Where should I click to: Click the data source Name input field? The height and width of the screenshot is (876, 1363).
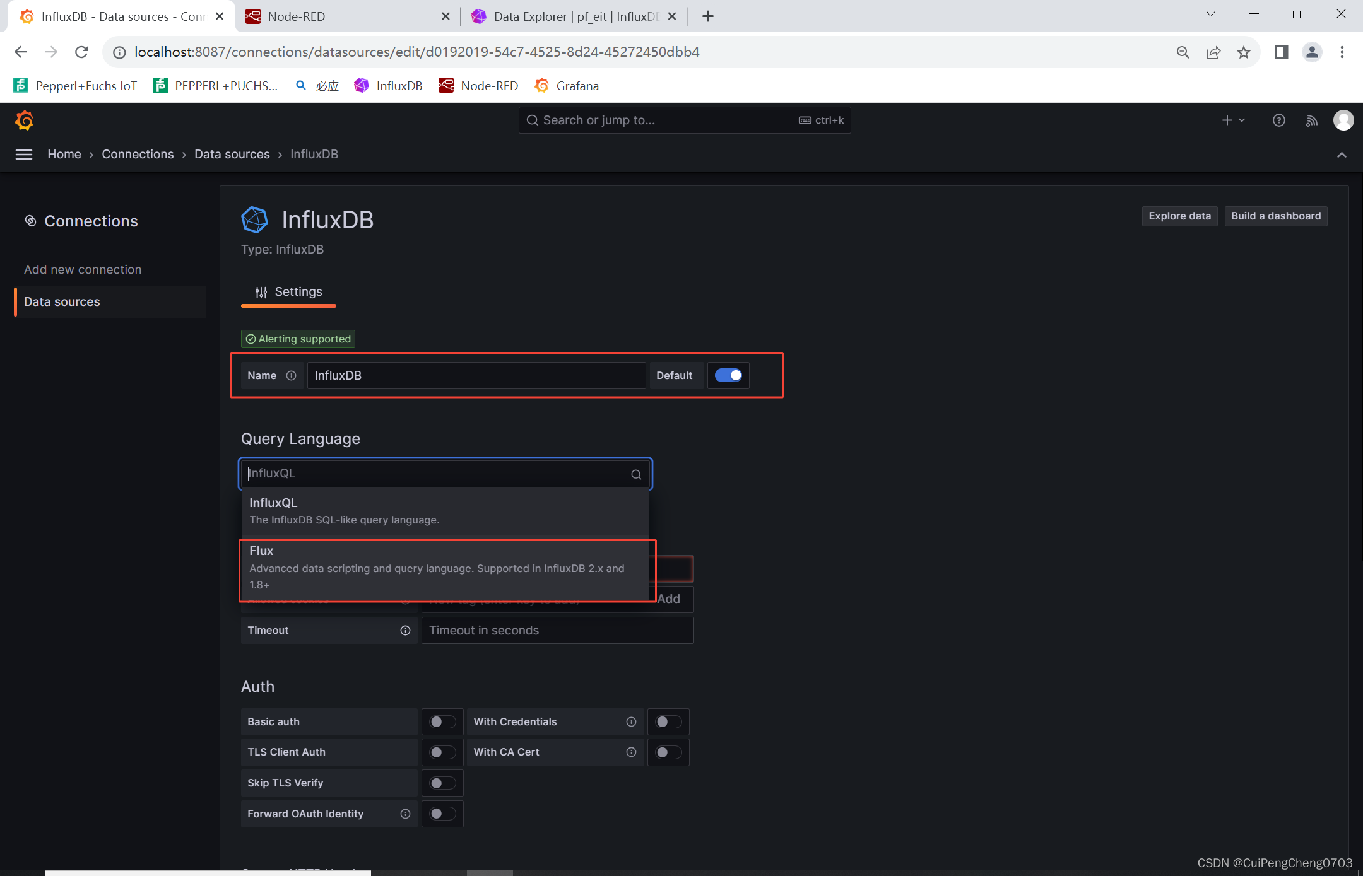(476, 375)
